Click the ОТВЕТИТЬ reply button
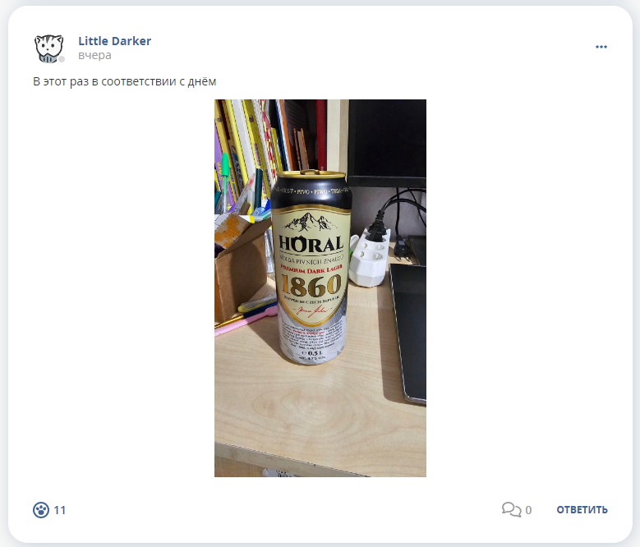 click(582, 510)
